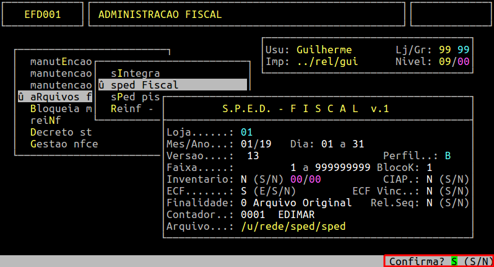Viewport: 494px width, 267px height.
Task: Click the magenta Inventario date 00/00
Action: tap(305, 180)
